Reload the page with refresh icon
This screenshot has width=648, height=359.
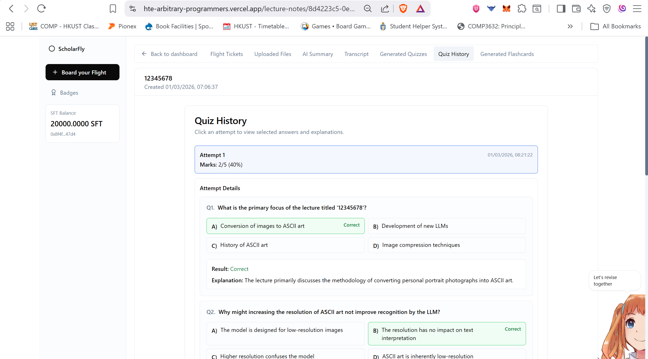pos(41,9)
